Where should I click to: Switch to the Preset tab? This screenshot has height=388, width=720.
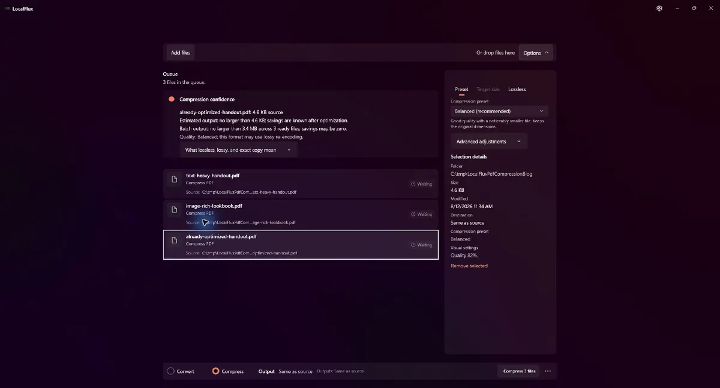(461, 89)
